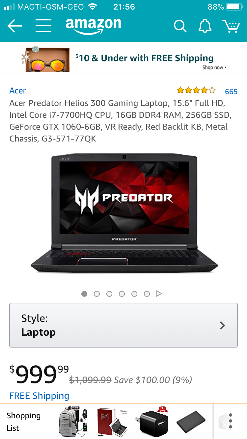Select the second image carousel dot
This screenshot has height=439, width=247.
click(x=97, y=294)
